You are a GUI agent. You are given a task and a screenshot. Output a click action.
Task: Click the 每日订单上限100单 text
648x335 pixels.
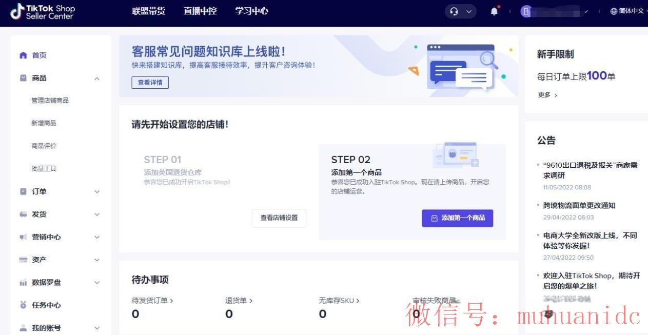[576, 76]
